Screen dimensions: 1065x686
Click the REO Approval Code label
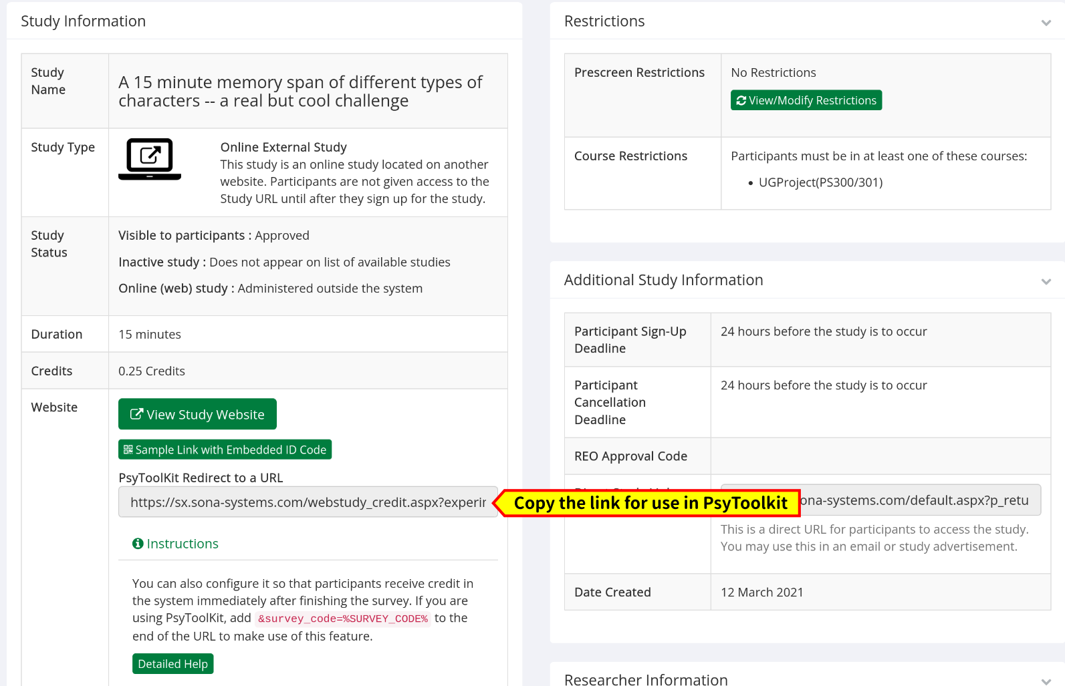coord(630,456)
